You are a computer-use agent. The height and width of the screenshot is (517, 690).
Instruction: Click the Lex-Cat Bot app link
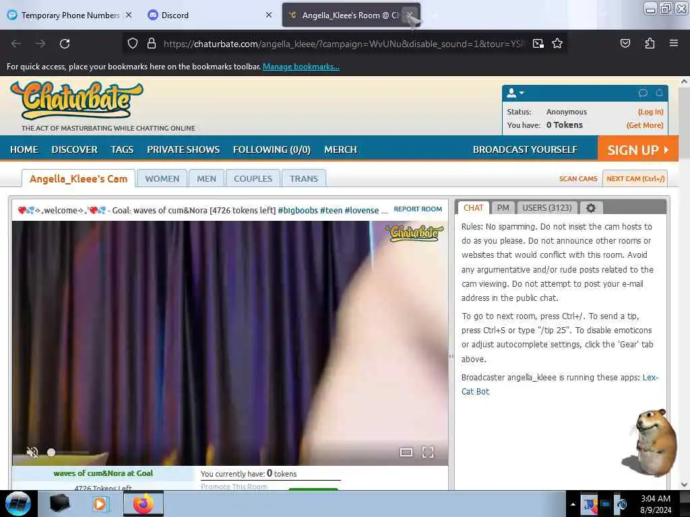tap(560, 384)
